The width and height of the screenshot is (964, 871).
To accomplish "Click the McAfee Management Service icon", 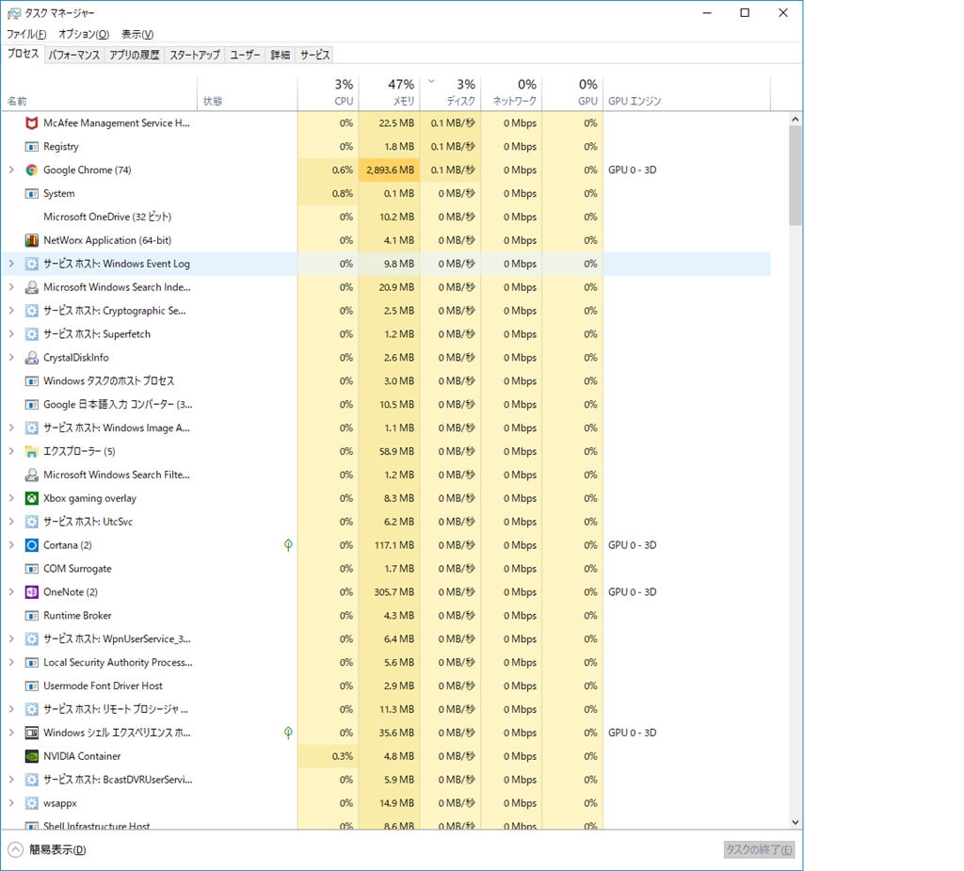I will point(31,123).
